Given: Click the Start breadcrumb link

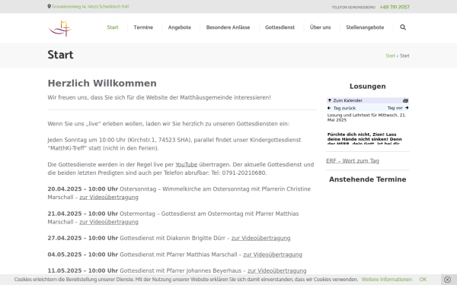Looking at the screenshot, I should point(390,55).
